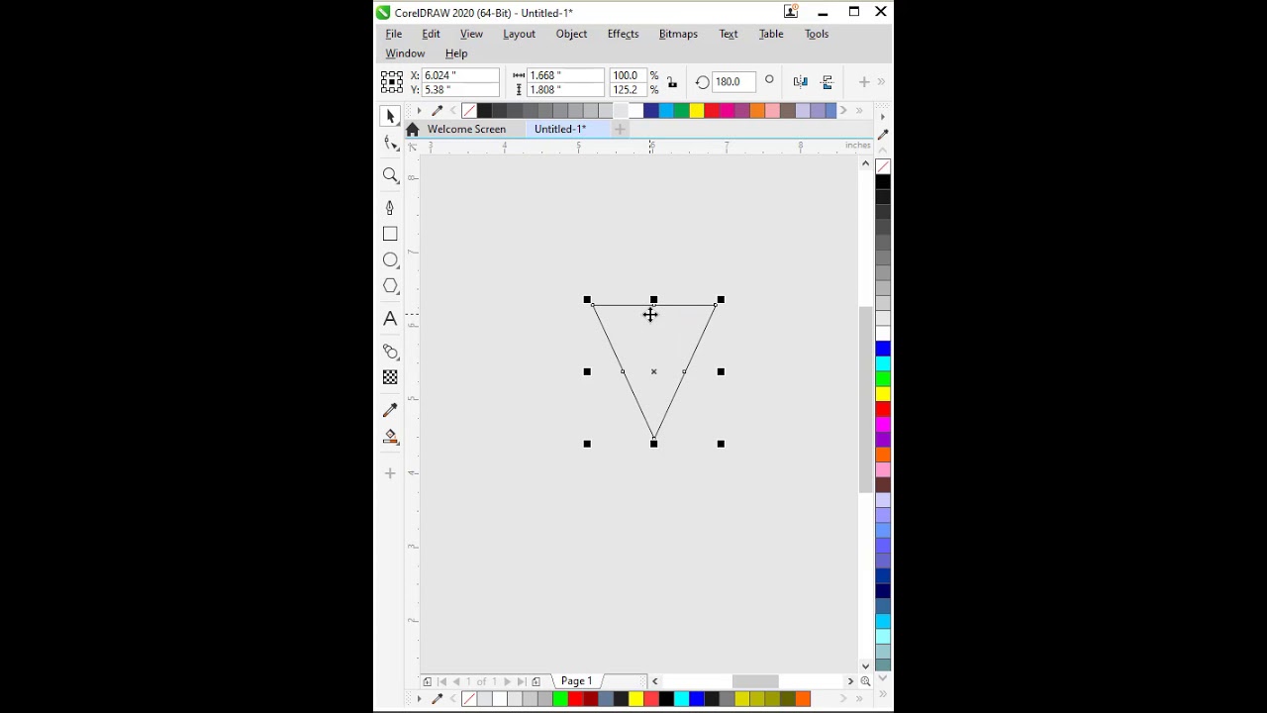Open the Object menu
Viewport: 1267px width, 713px height.
[x=571, y=34]
